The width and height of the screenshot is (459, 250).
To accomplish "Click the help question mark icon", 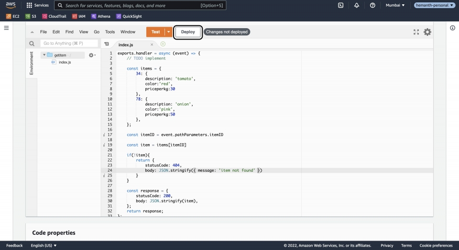I will (372, 5).
